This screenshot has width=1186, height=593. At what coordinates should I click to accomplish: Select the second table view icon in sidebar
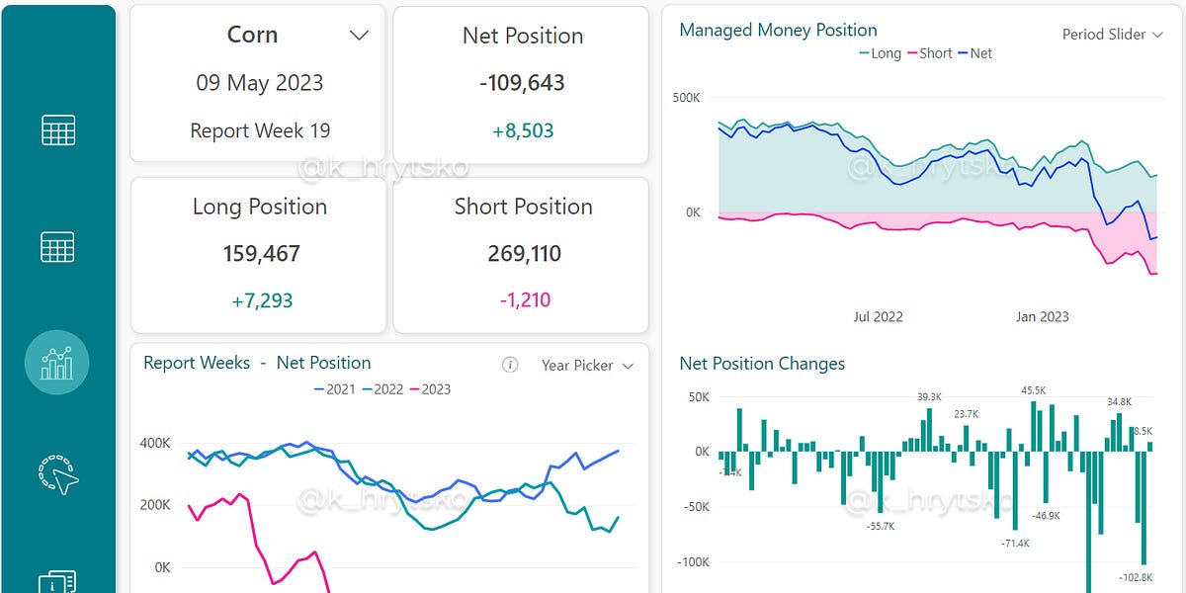(x=57, y=246)
